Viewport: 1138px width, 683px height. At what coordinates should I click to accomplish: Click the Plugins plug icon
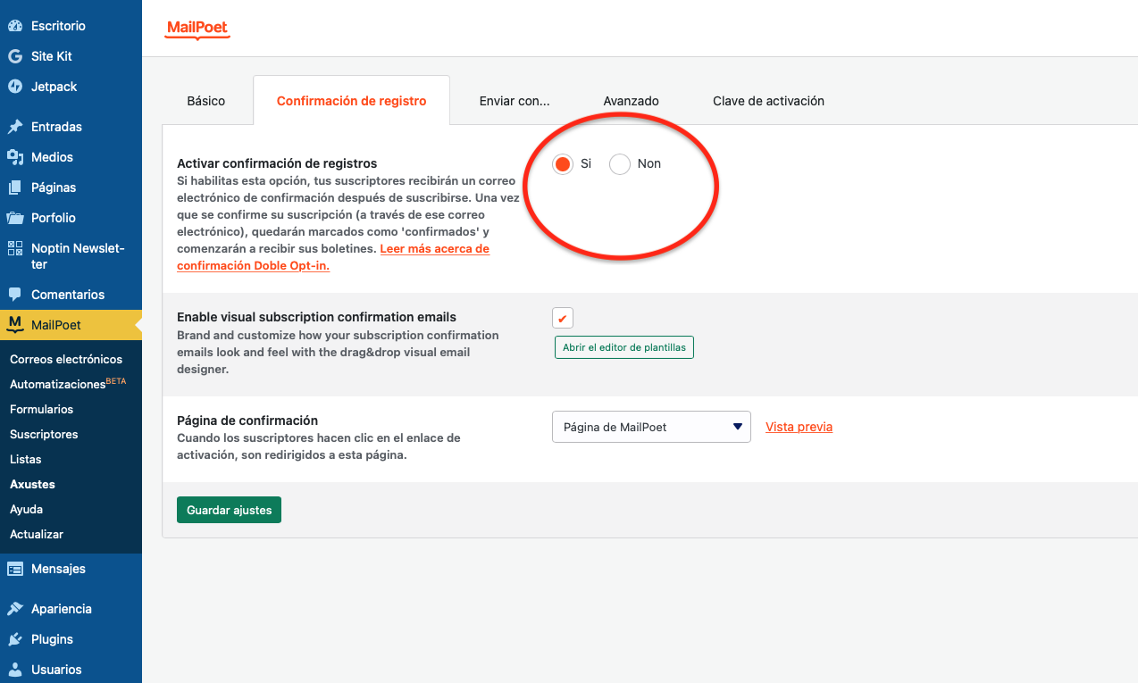[14, 639]
